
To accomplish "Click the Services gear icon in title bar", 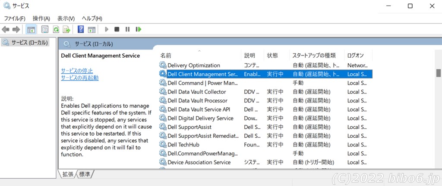I will 7,6.
